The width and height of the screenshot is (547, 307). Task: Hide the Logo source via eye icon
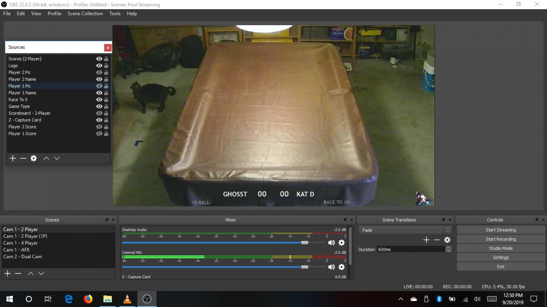point(99,66)
